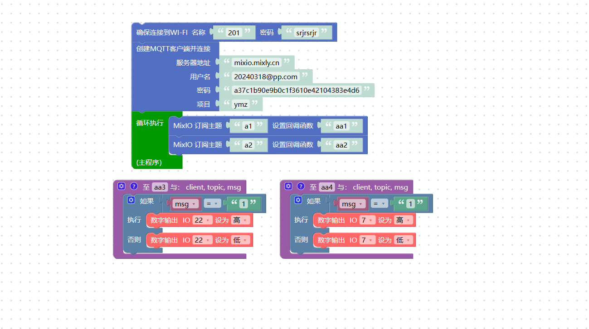The width and height of the screenshot is (589, 329).
Task: Select 如果 label in aa3 function
Action: (x=147, y=201)
